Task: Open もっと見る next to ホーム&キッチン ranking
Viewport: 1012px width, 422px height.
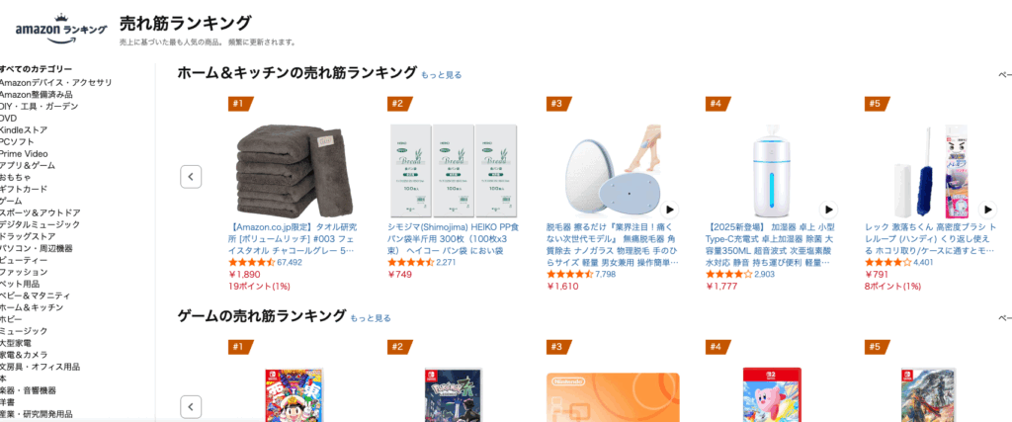Action: [x=442, y=75]
